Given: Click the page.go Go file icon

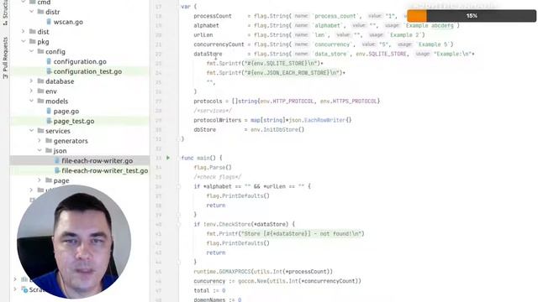Looking at the screenshot, I should point(49,111).
